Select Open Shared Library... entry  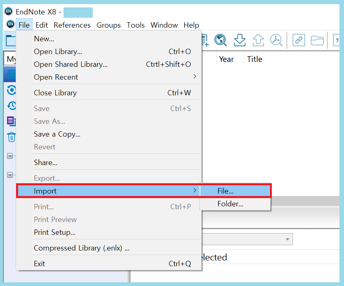pyautogui.click(x=109, y=64)
